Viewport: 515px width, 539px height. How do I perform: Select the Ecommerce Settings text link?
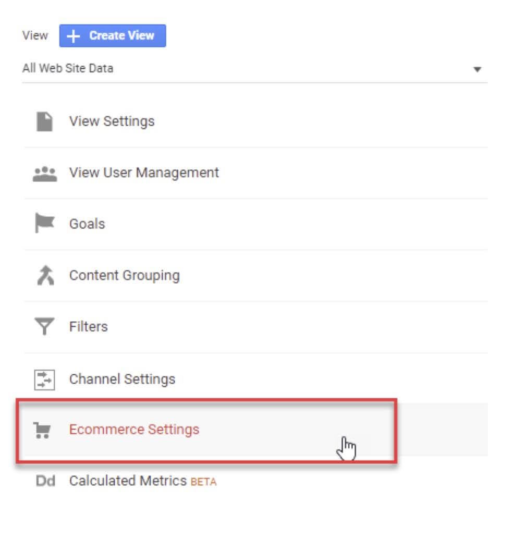[x=134, y=430]
